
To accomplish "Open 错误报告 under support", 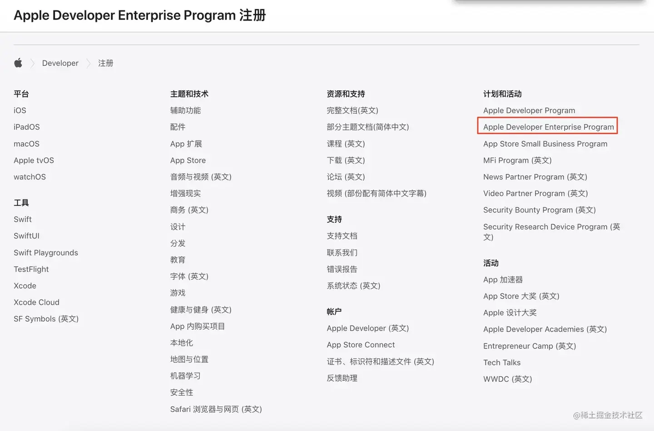I will tap(342, 269).
